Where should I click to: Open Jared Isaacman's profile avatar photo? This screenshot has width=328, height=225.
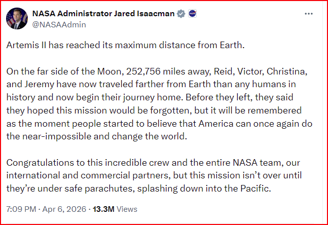coord(17,18)
